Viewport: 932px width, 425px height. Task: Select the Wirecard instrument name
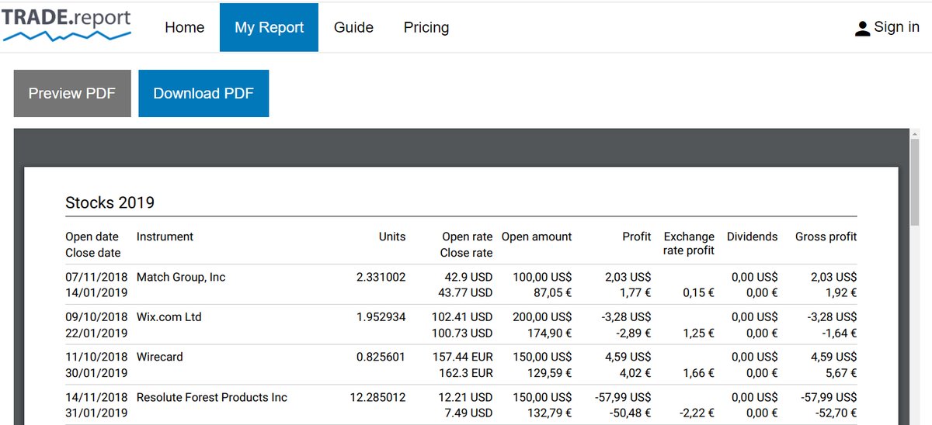(160, 357)
